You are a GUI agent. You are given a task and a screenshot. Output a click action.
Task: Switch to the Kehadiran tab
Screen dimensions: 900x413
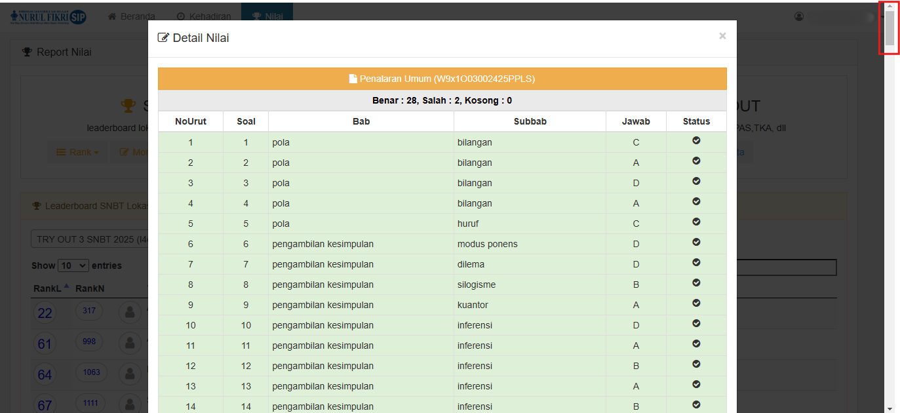click(x=204, y=16)
